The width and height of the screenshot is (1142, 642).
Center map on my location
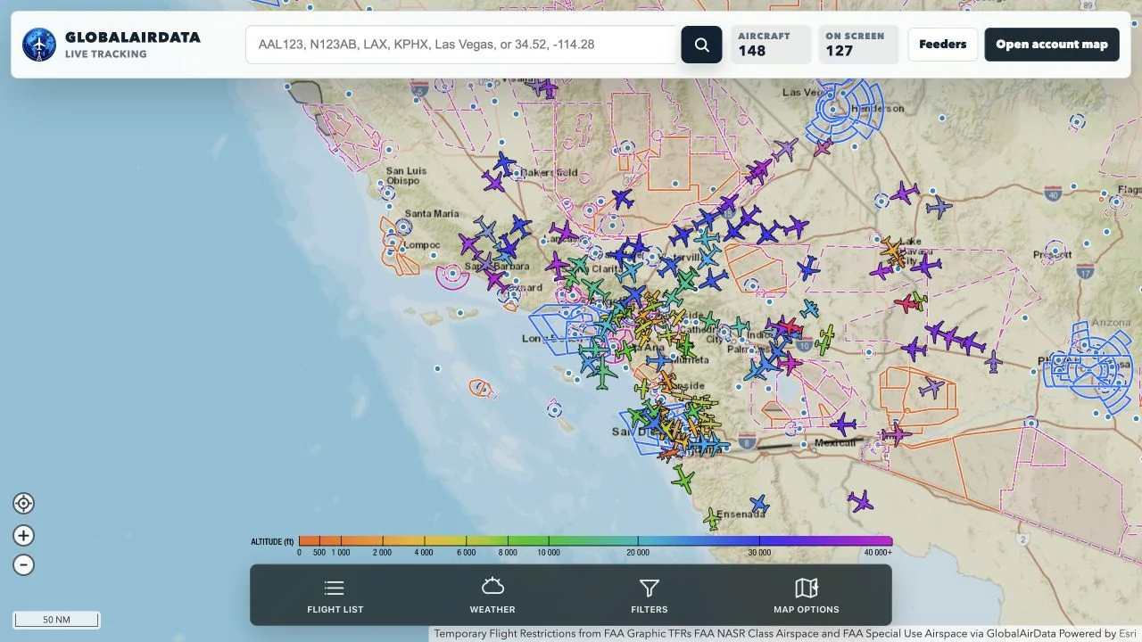(23, 504)
